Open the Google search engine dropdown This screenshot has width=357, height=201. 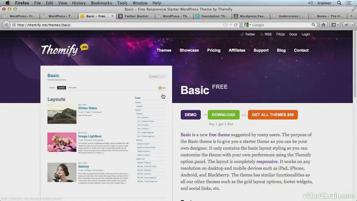[247, 25]
